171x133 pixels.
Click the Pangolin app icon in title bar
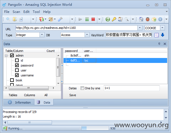[4, 5]
